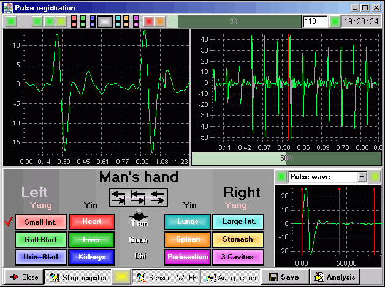Open the Analysis button
Screen dimensions: 385x287
335,277
